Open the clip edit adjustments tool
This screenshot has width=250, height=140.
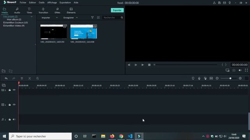point(37,78)
